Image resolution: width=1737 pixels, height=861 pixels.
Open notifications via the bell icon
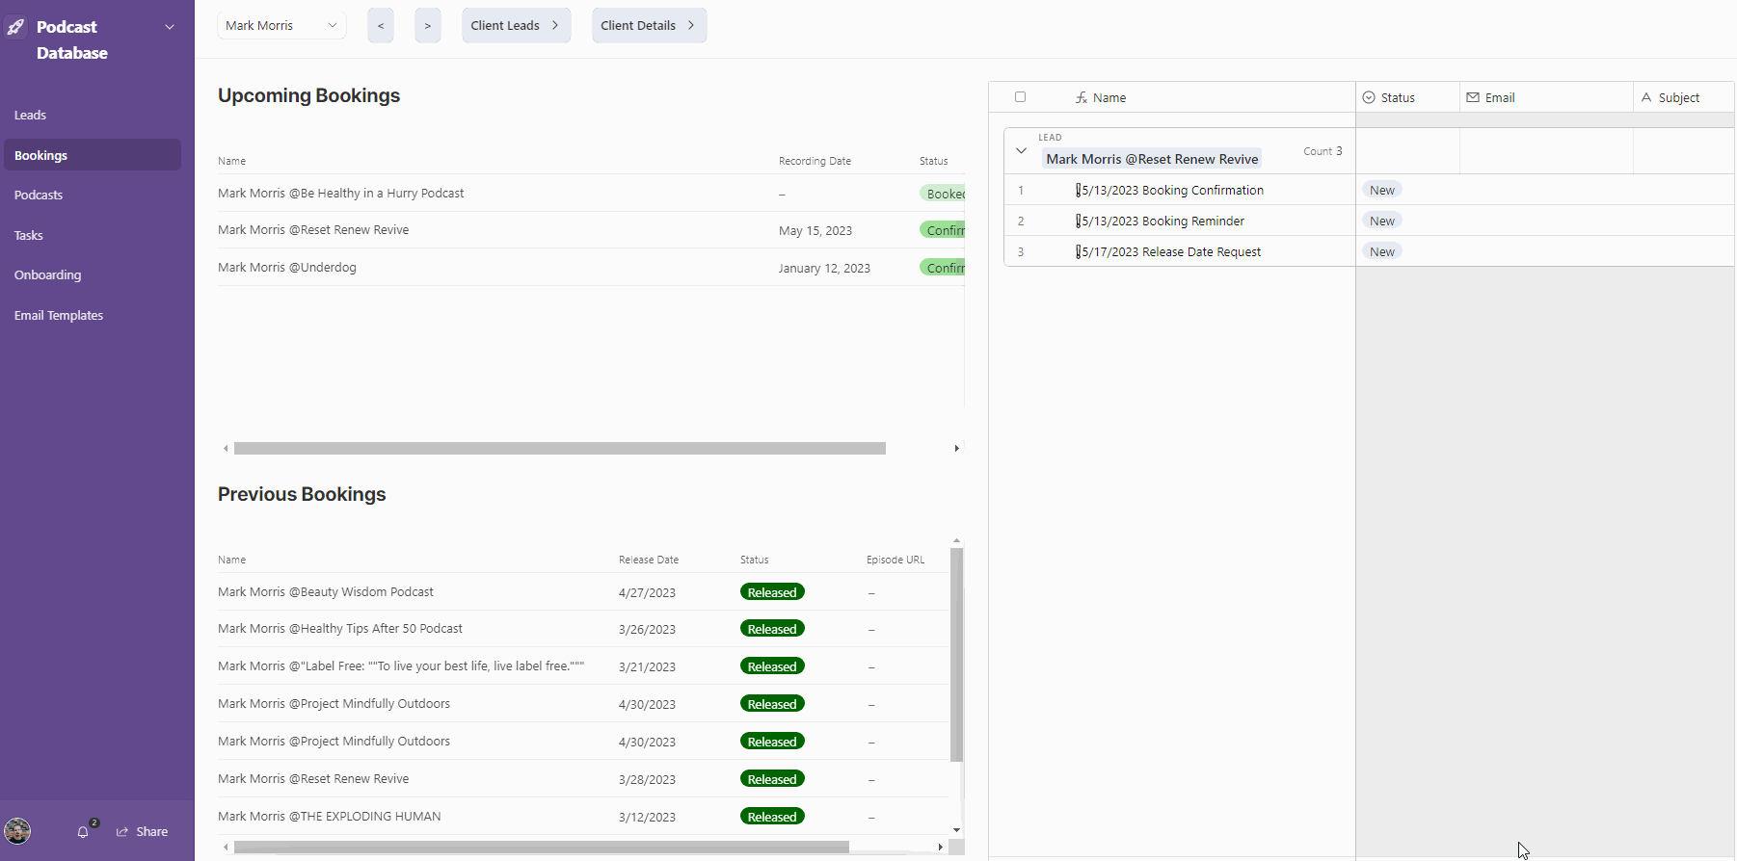click(x=83, y=832)
